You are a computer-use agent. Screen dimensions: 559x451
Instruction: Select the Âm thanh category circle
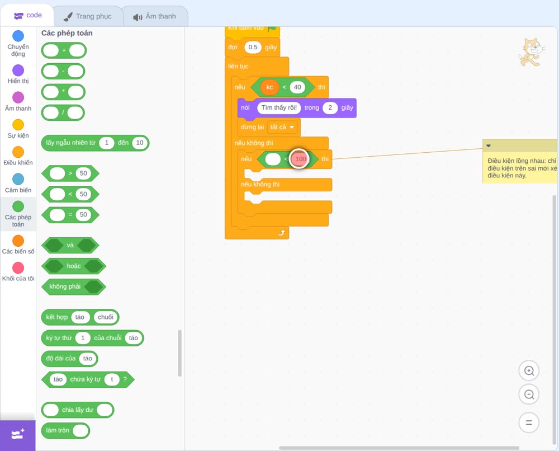tap(18, 97)
